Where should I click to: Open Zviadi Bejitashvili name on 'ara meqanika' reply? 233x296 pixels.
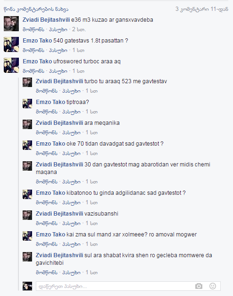point(59,123)
